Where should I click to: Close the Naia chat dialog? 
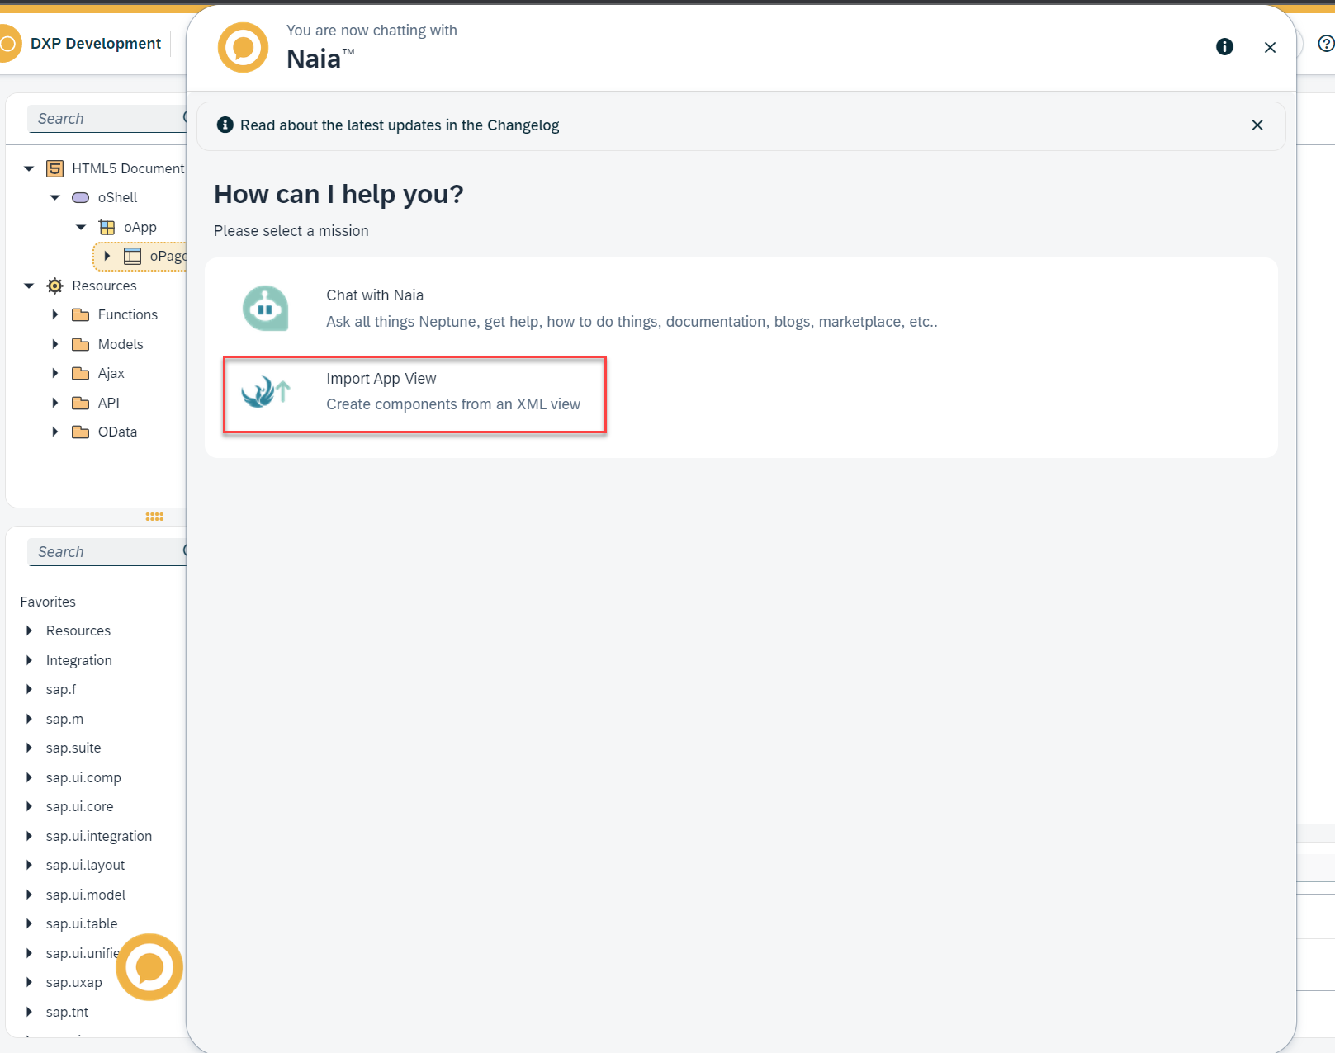[1270, 47]
